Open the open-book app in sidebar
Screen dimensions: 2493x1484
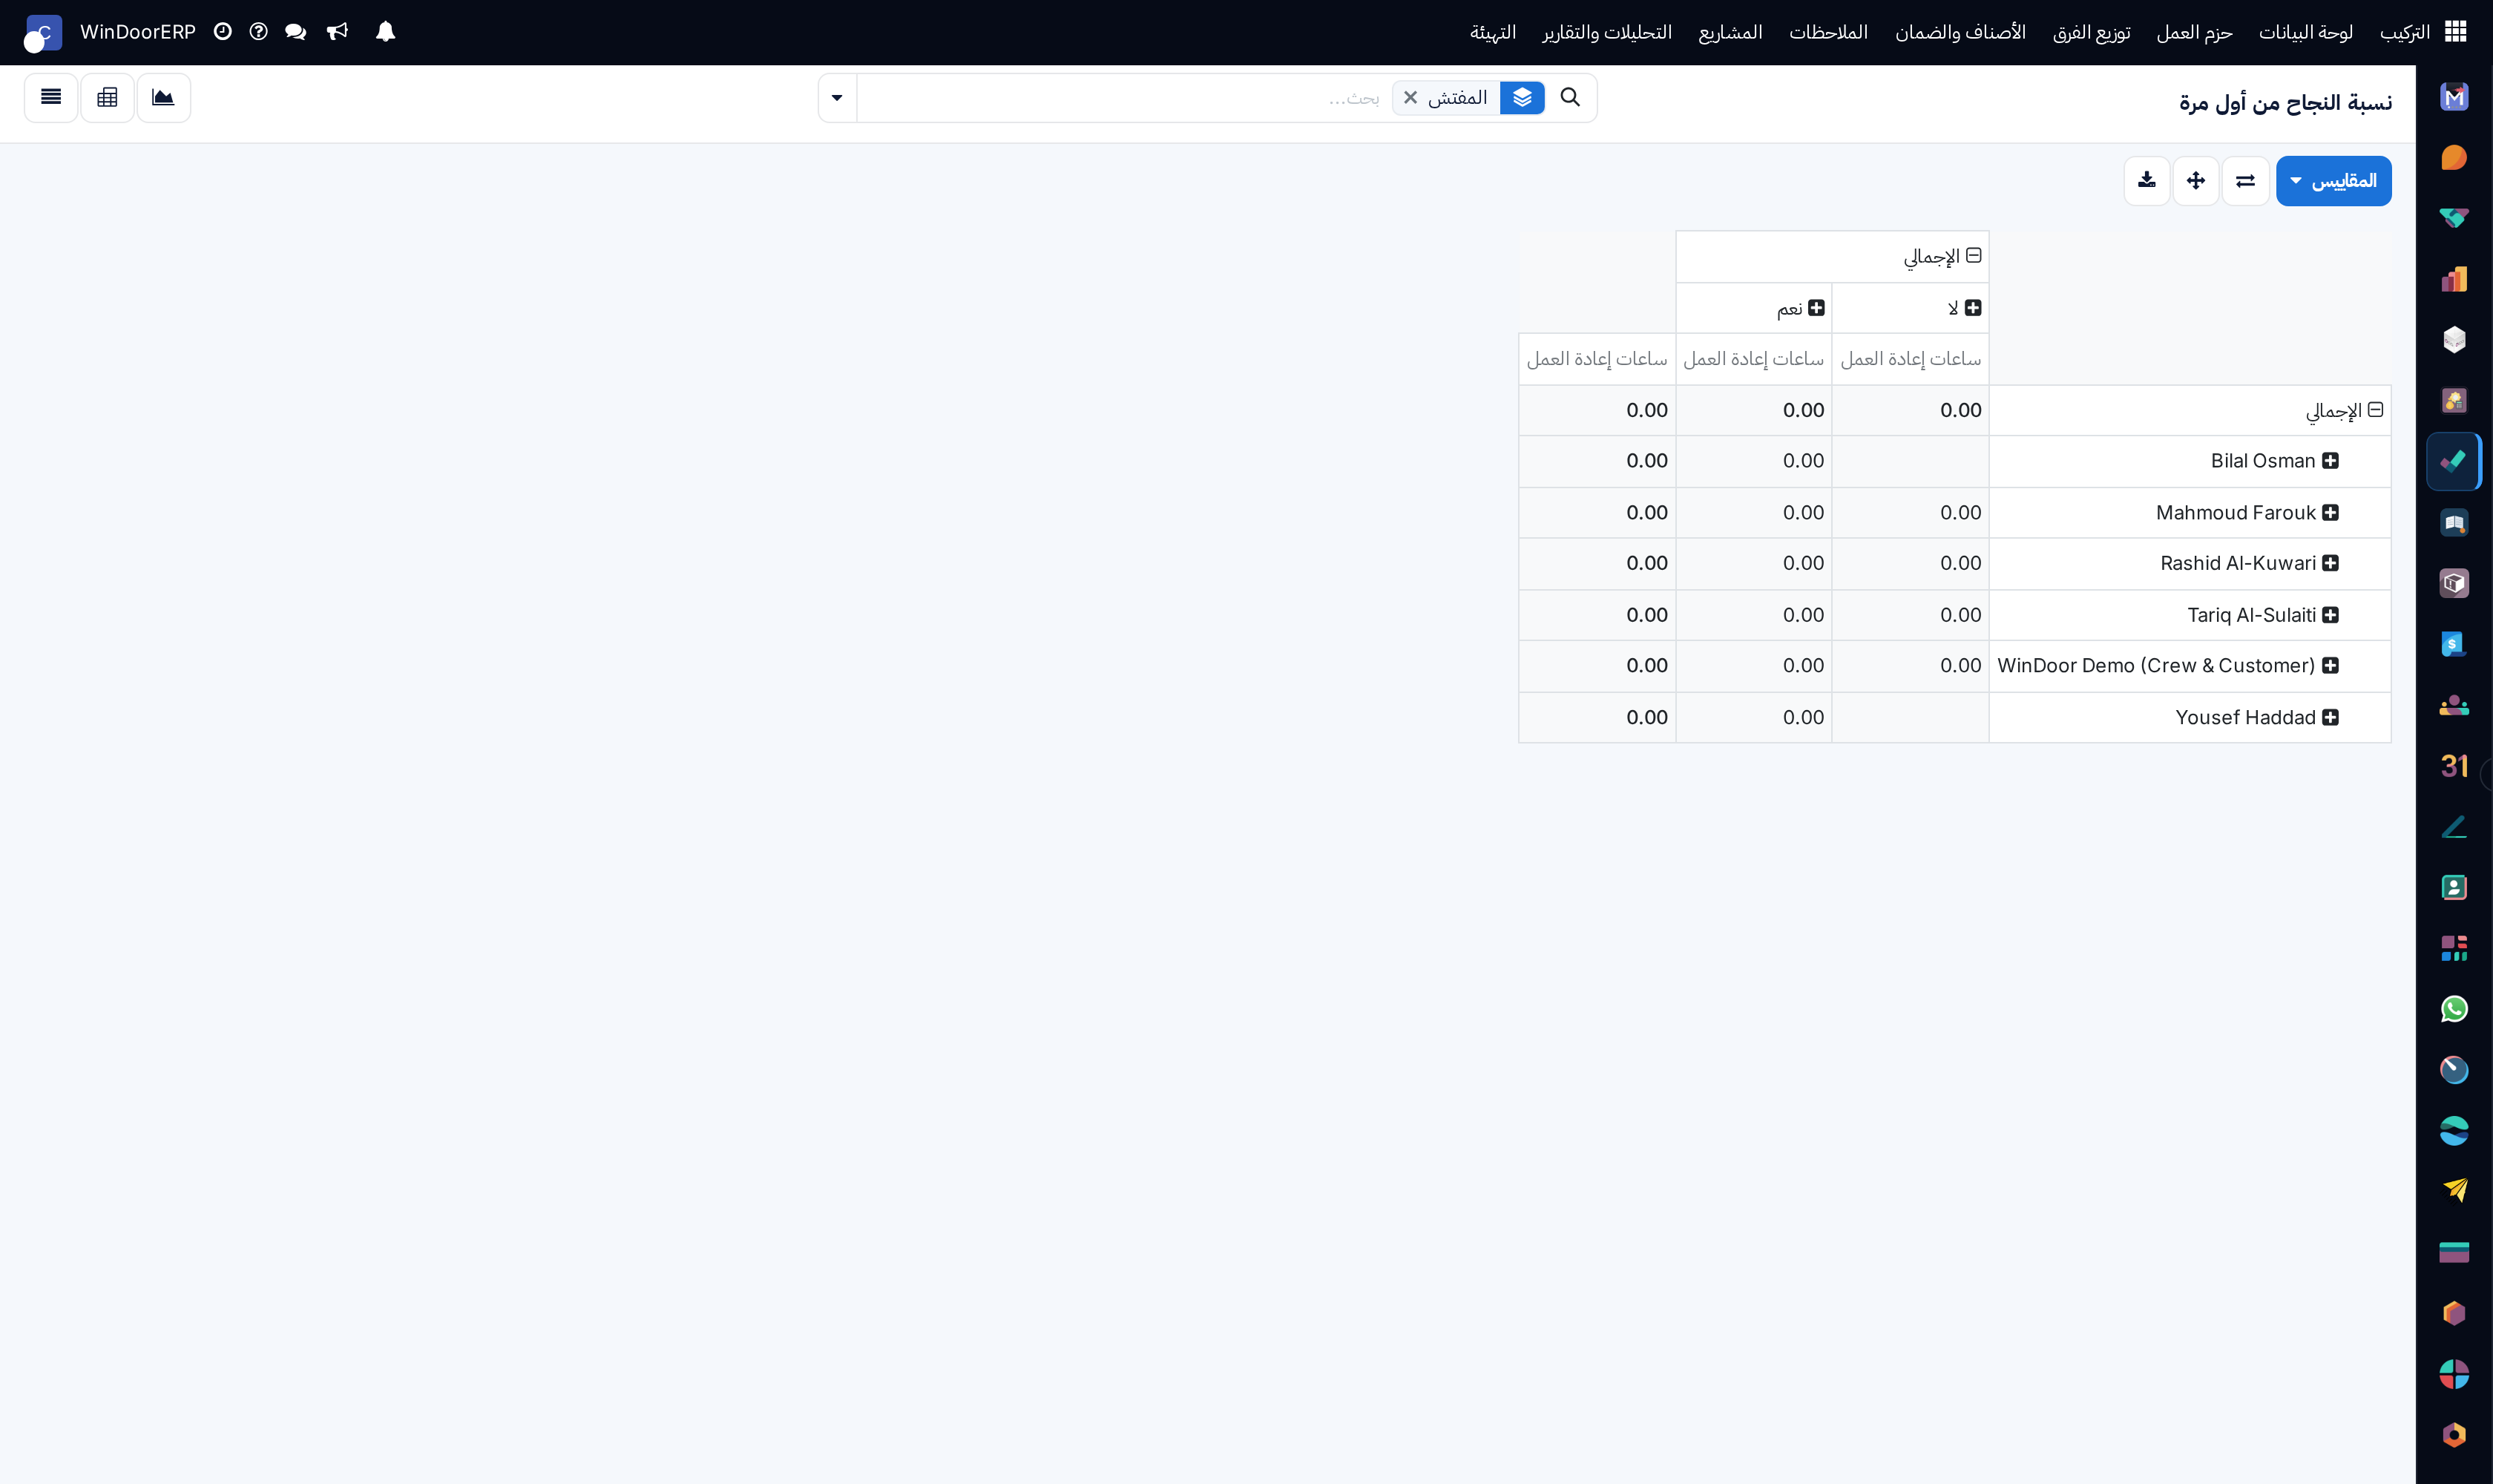(2454, 522)
